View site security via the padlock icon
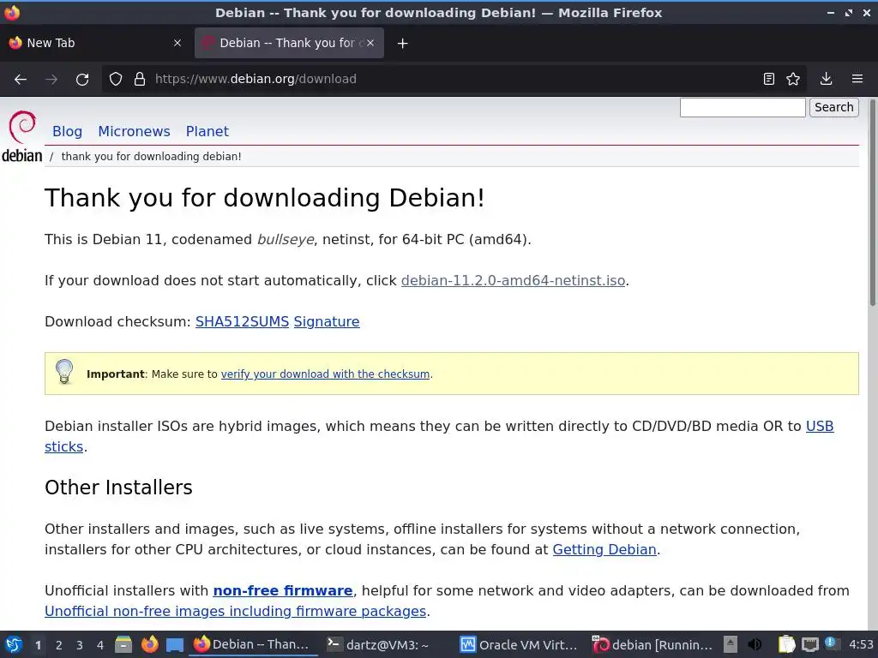878x658 pixels. pyautogui.click(x=140, y=79)
